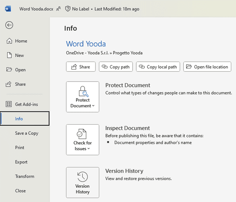Click the OneDrive - Yooda S.r.l. location path

(x=104, y=53)
